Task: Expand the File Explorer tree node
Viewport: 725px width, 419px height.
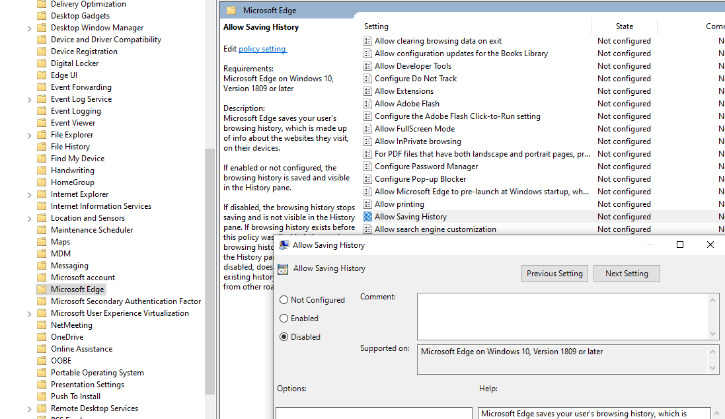Action: [x=29, y=135]
